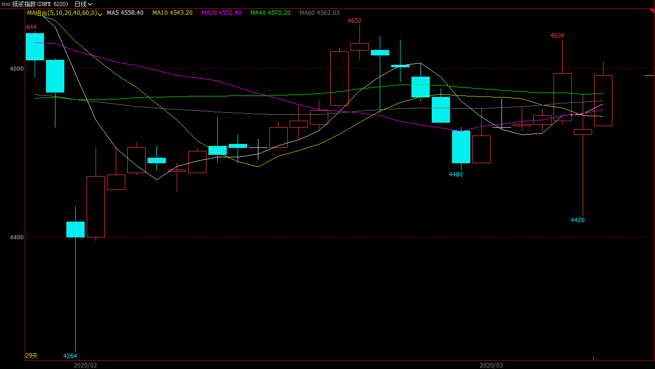This screenshot has width=655, height=369.
Task: Select the MA10 4543.20 indicator label
Action: pyautogui.click(x=172, y=13)
